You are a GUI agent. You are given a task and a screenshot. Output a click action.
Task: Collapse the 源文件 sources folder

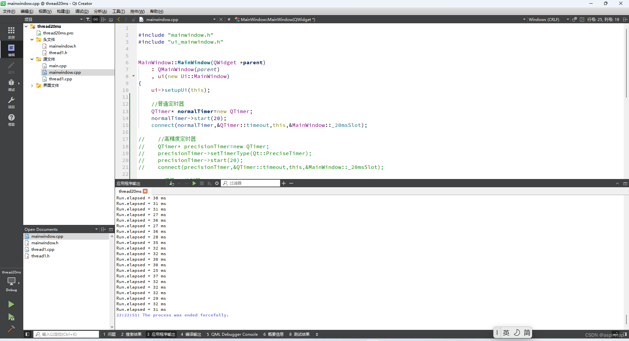coord(32,59)
